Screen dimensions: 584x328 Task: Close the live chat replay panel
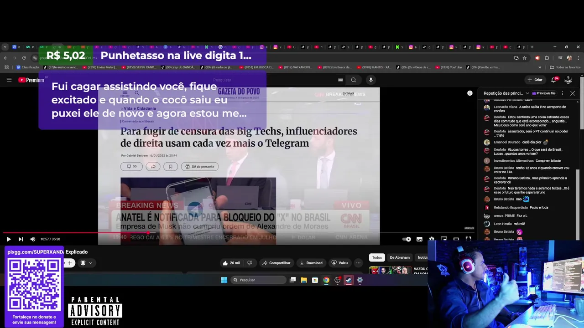pyautogui.click(x=573, y=93)
